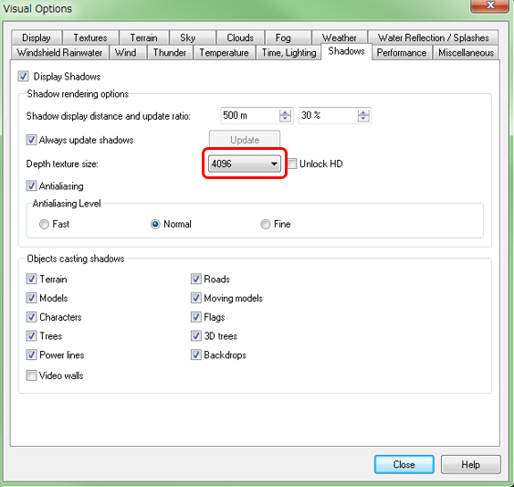The image size is (514, 487).
Task: Close the Visual Options window with X
Action: pyautogui.click(x=489, y=5)
